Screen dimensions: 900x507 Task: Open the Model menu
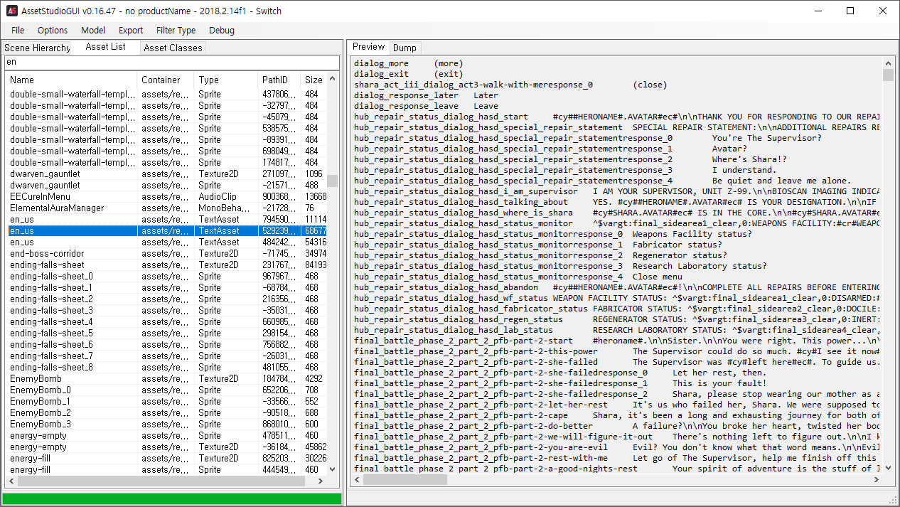93,30
